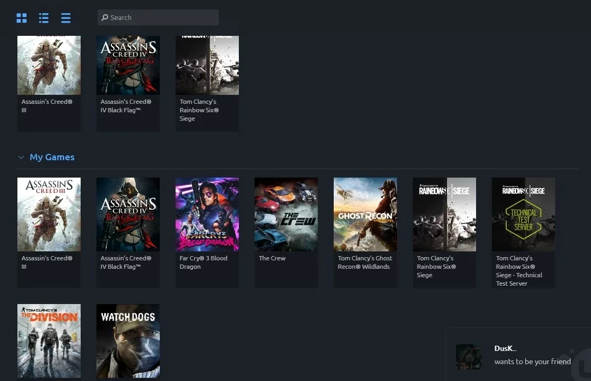Open Assassin's Creed III cover in top row
The height and width of the screenshot is (381, 591).
click(49, 65)
